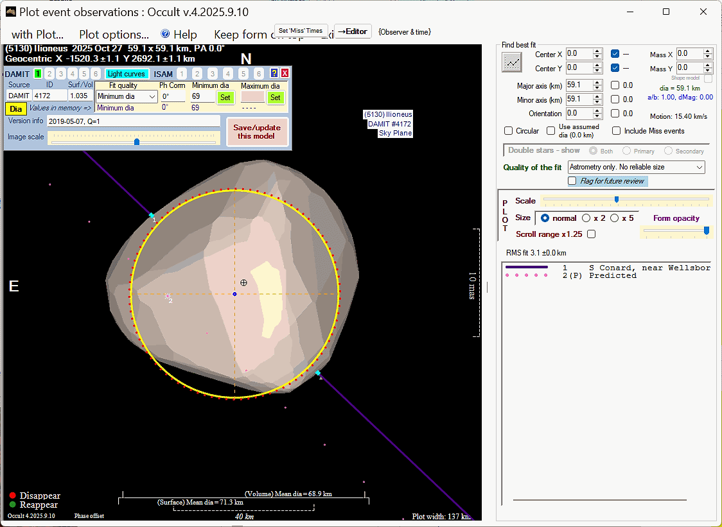Click the Save/update this model button

(x=257, y=132)
